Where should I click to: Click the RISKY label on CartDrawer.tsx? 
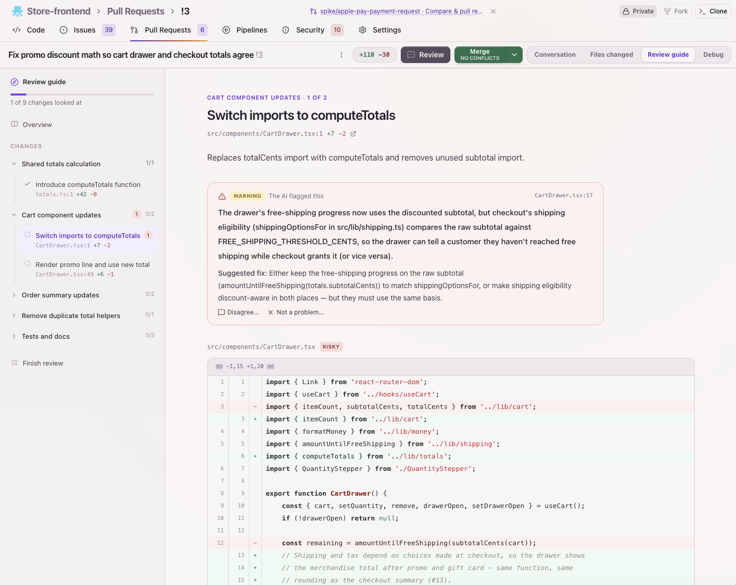[331, 347]
